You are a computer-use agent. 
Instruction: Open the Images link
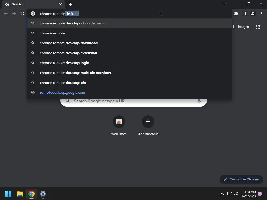[243, 27]
